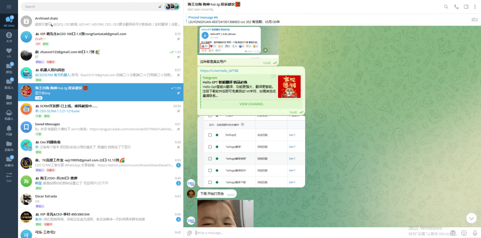Check the 'hellogpt翻译软件' row checkbox

click(x=210, y=170)
